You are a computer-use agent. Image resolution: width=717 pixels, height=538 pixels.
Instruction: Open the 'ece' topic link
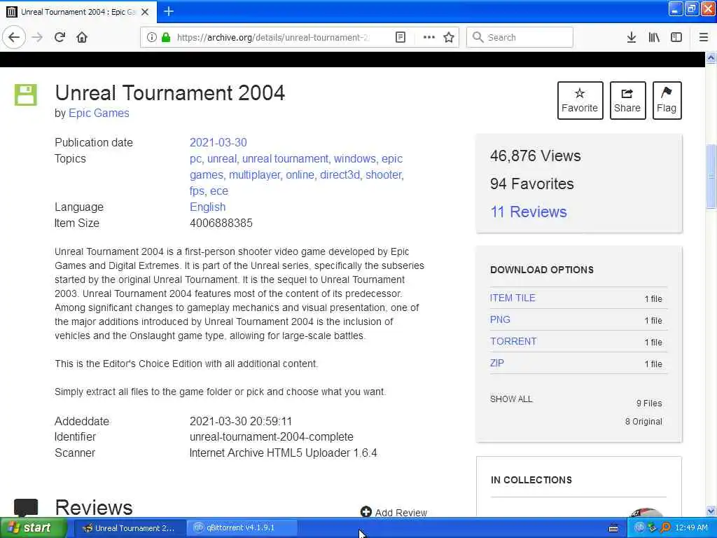coord(219,191)
